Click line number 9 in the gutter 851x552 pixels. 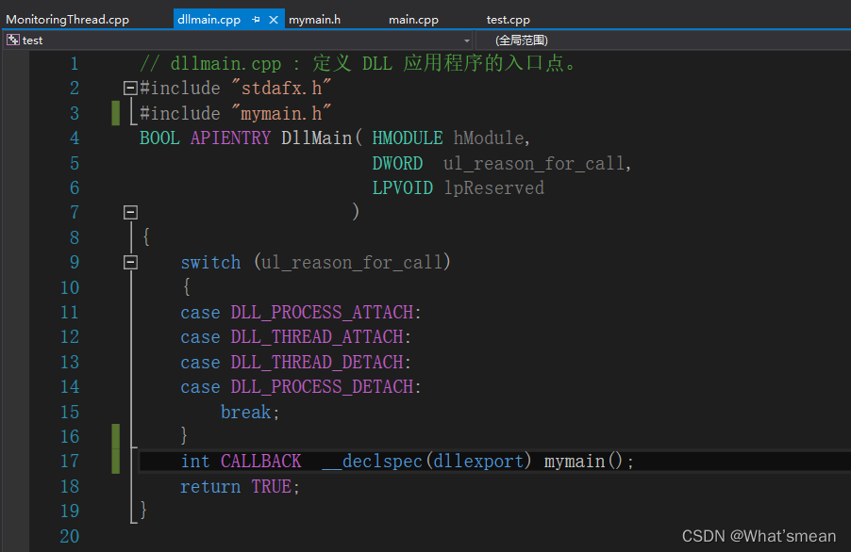click(x=74, y=262)
